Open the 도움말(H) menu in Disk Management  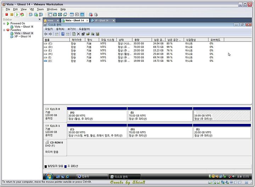point(84,29)
